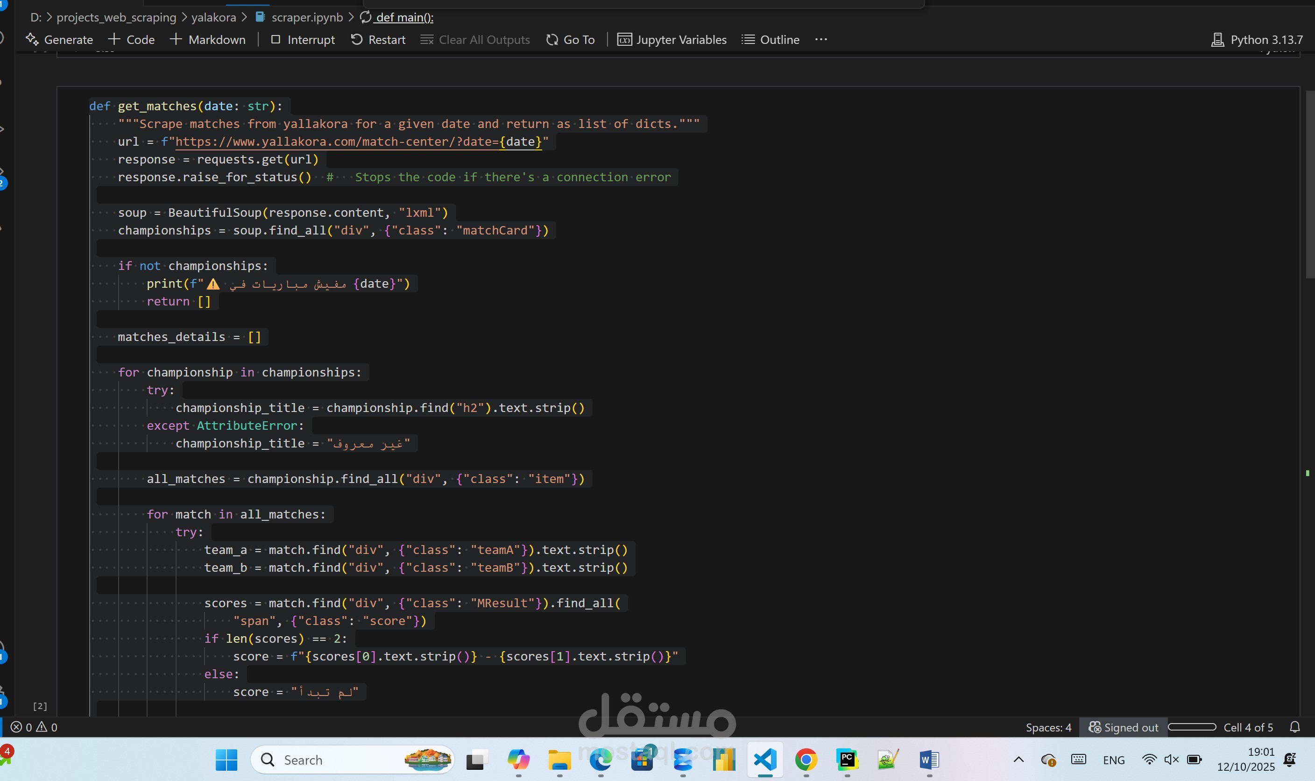The height and width of the screenshot is (781, 1315).
Task: Open errors and warnings problems indicator
Action: [x=34, y=727]
